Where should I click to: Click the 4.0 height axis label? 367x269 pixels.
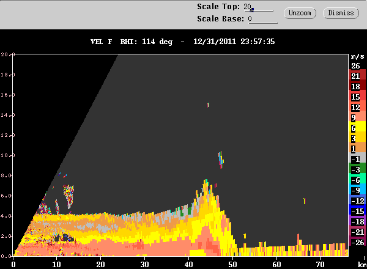pyautogui.click(x=6, y=216)
